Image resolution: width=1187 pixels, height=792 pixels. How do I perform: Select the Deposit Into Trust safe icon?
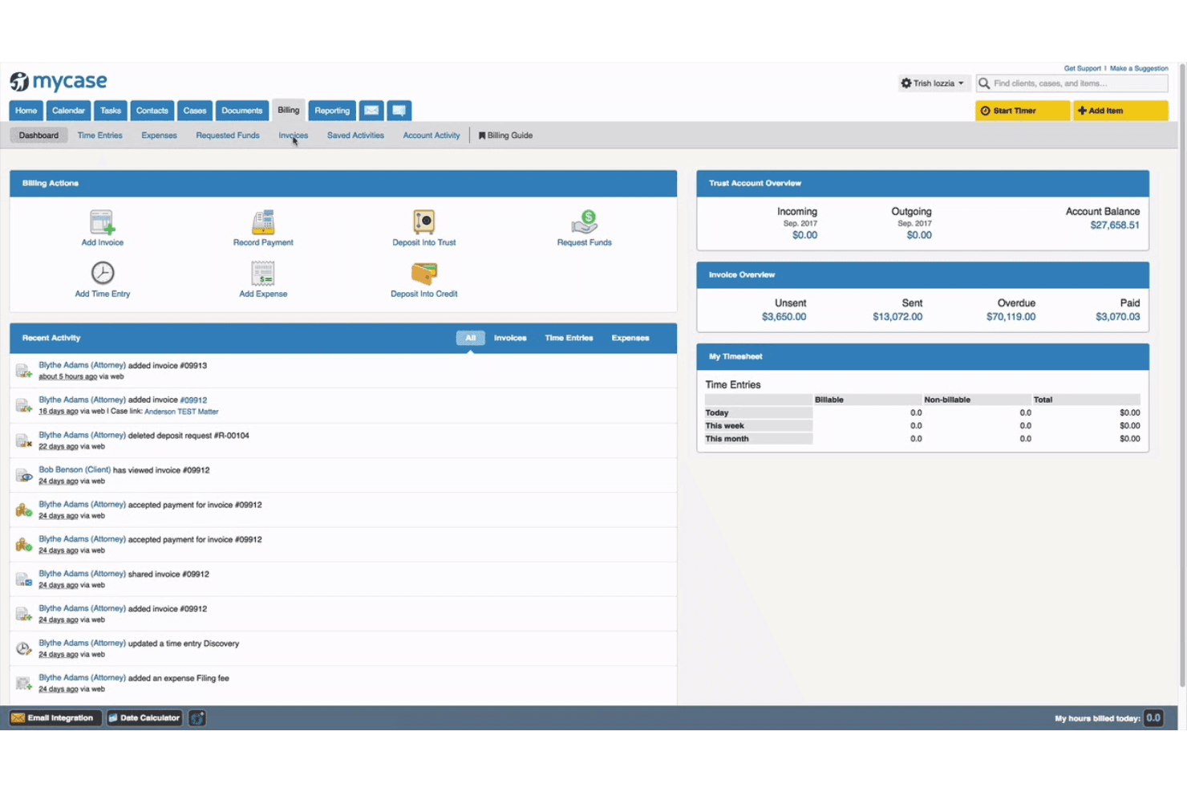coord(423,221)
